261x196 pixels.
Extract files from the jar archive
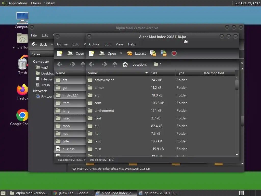tap(136, 53)
